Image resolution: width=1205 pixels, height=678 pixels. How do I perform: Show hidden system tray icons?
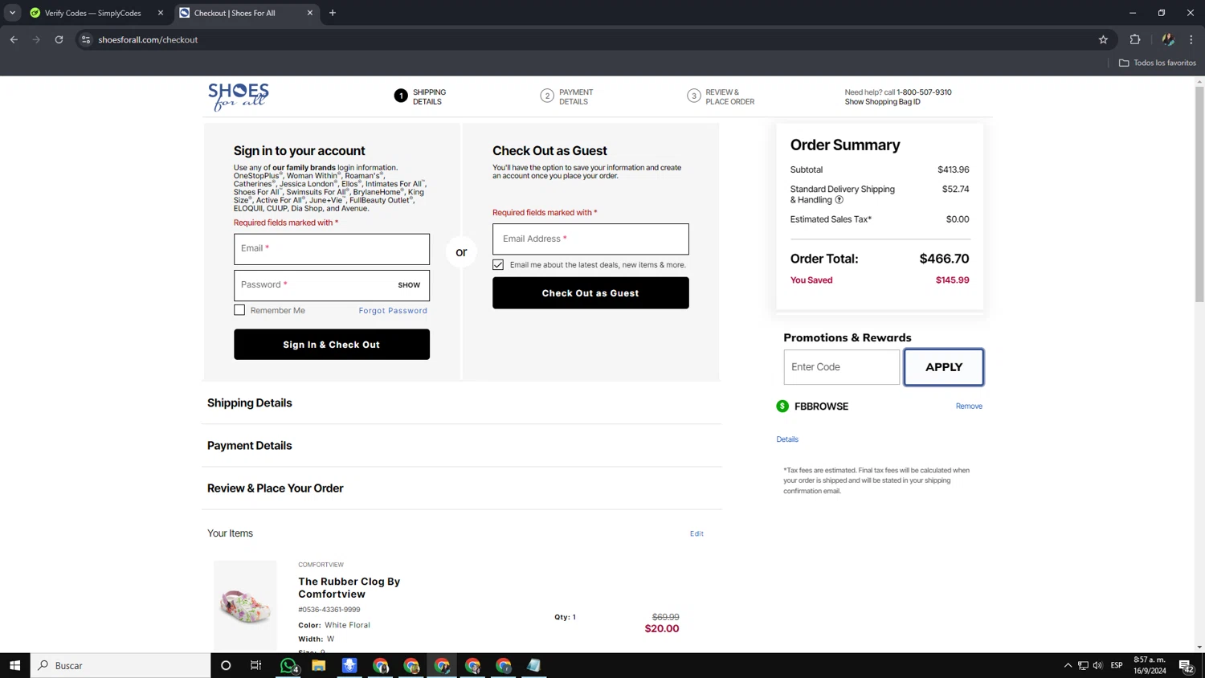click(x=1068, y=665)
